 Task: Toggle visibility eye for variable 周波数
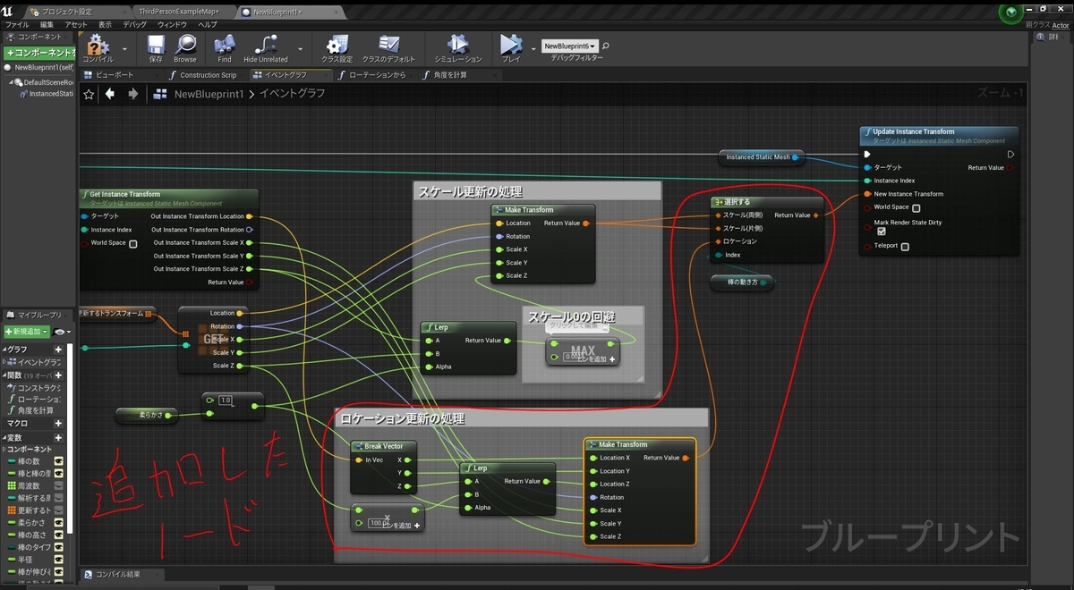click(x=58, y=485)
